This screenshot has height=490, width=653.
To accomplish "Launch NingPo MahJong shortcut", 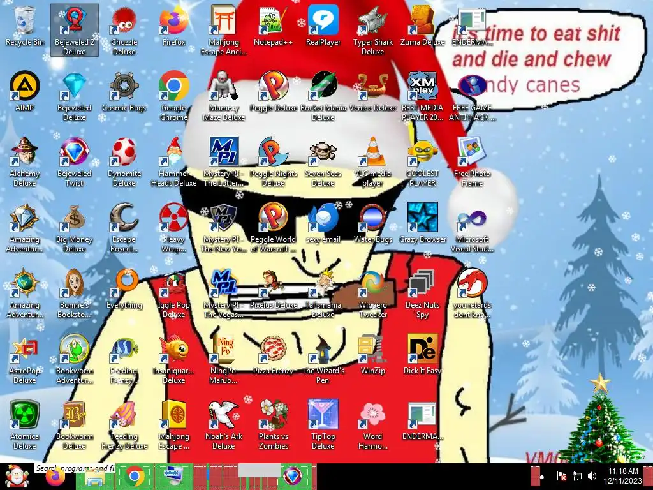I will [x=224, y=359].
